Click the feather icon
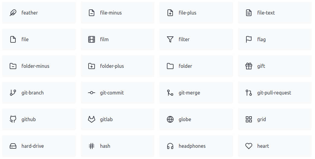This screenshot has width=315, height=159. pyautogui.click(x=13, y=13)
